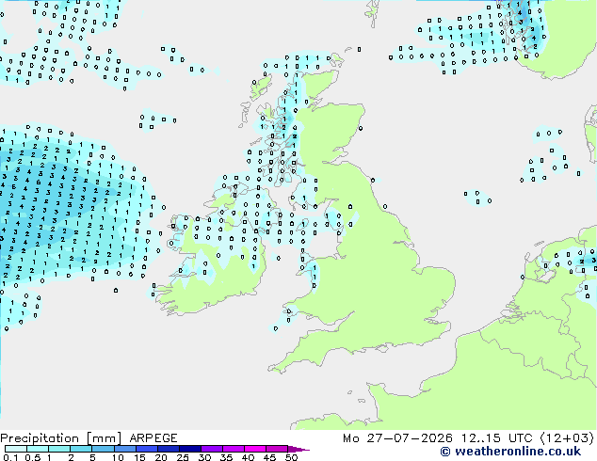The width and height of the screenshot is (597, 461).
Task: Click the legend label '15'
Action: [x=139, y=457]
